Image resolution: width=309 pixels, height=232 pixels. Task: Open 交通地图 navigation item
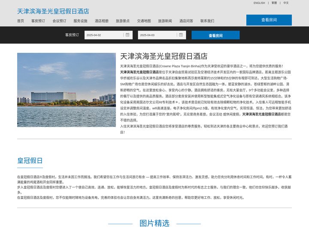click(x=144, y=21)
